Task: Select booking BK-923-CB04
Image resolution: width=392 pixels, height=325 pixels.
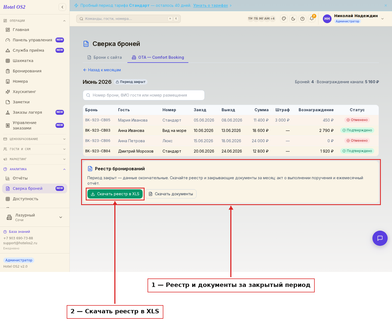Action: (x=98, y=151)
